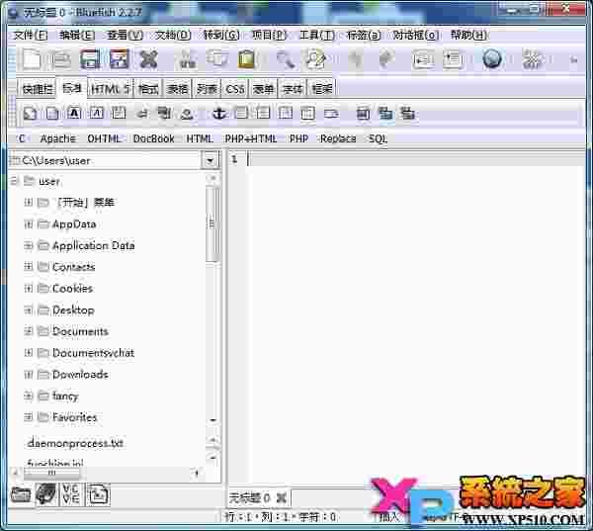Apply Italic with the slanted A icon
Screen dimensions: 593x531
click(x=97, y=113)
